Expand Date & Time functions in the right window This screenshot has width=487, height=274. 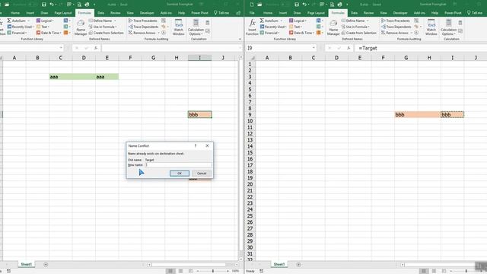pyautogui.click(x=301, y=33)
